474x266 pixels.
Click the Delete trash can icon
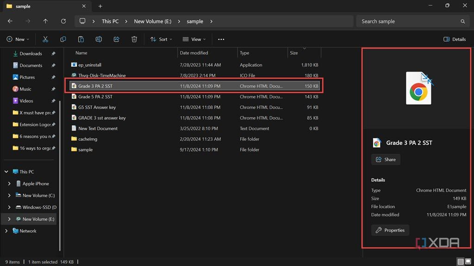point(134,39)
